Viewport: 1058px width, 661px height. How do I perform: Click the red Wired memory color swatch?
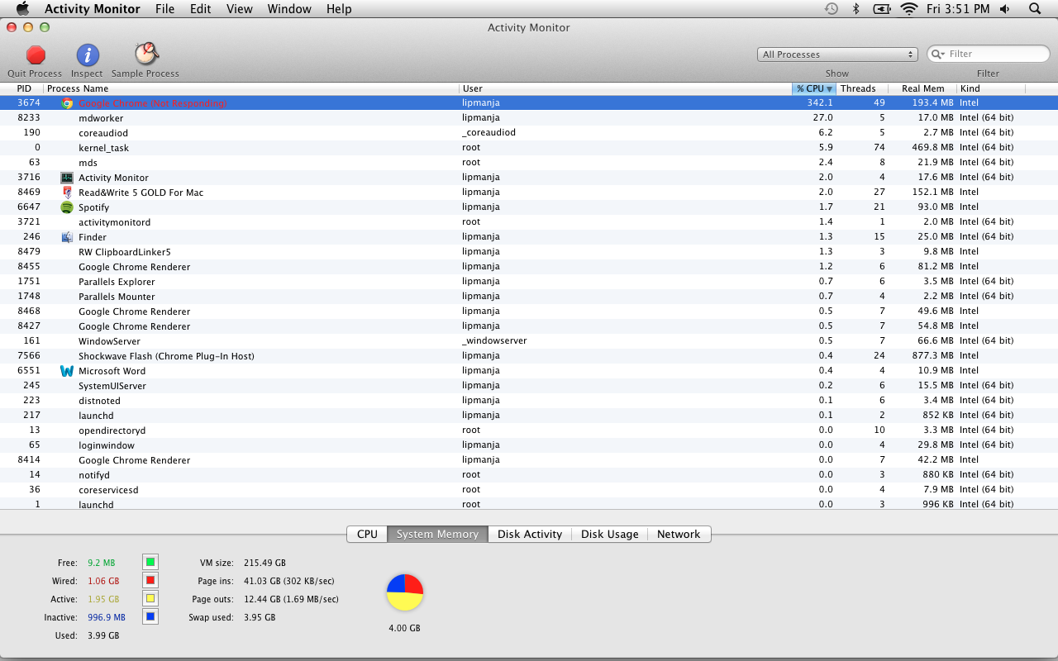[150, 581]
